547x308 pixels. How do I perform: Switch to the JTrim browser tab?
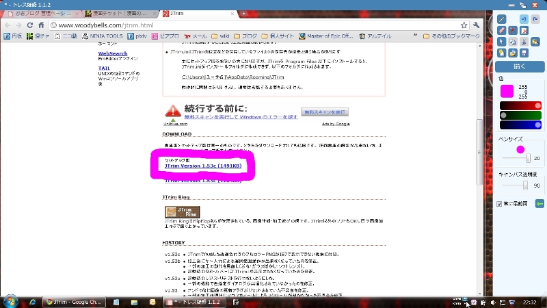point(197,14)
